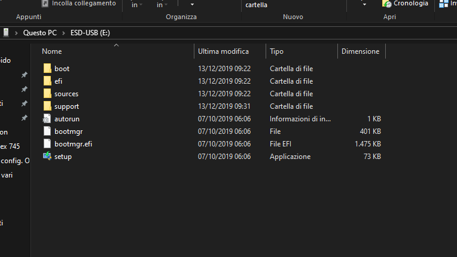The width and height of the screenshot is (457, 257).
Task: Click the date of setup 07/10/2019 06:06
Action: (x=224, y=157)
